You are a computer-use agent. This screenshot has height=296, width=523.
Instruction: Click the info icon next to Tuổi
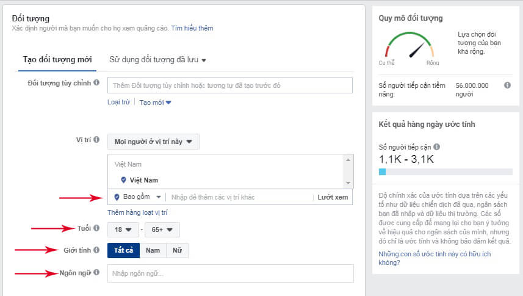[x=96, y=228]
